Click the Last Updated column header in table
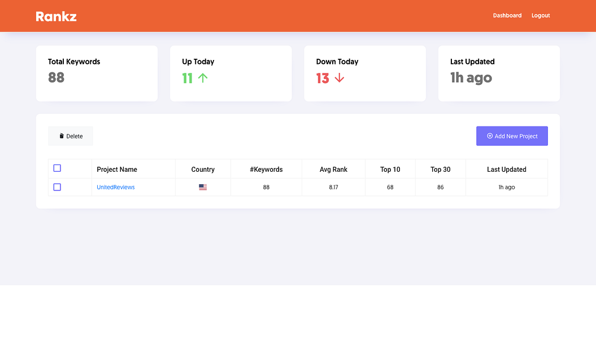Viewport: 596px width, 339px height. pyautogui.click(x=507, y=169)
